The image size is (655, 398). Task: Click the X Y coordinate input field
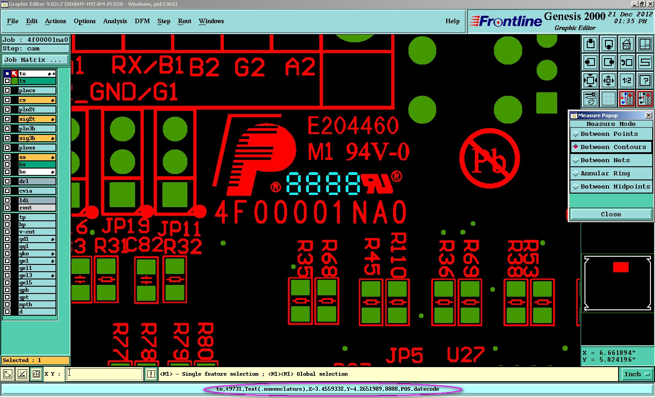coord(105,374)
